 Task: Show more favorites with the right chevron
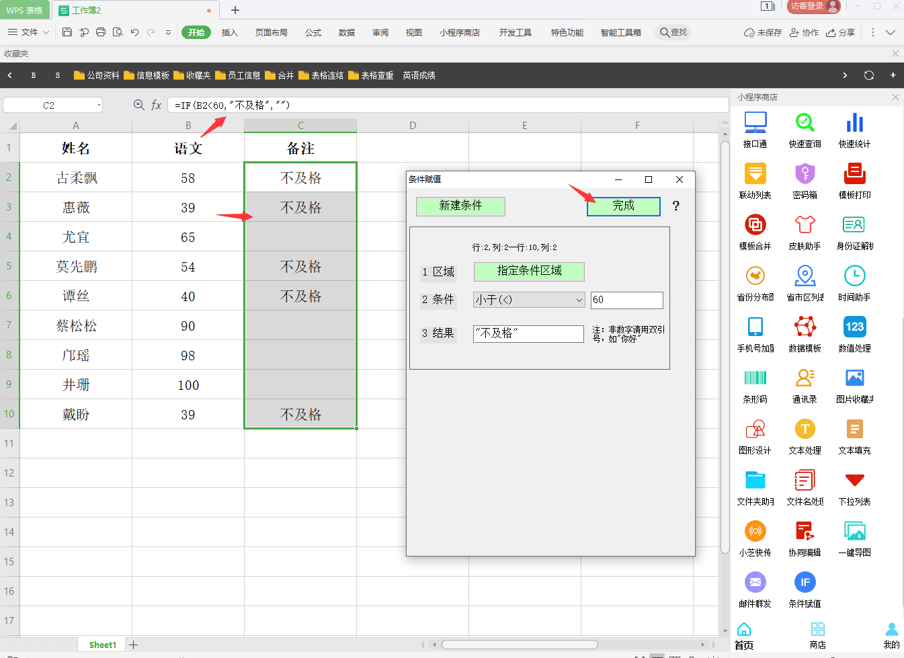pyautogui.click(x=845, y=75)
